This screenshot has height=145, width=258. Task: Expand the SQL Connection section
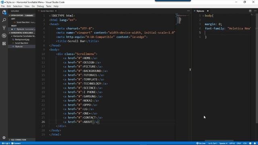(x=10, y=140)
